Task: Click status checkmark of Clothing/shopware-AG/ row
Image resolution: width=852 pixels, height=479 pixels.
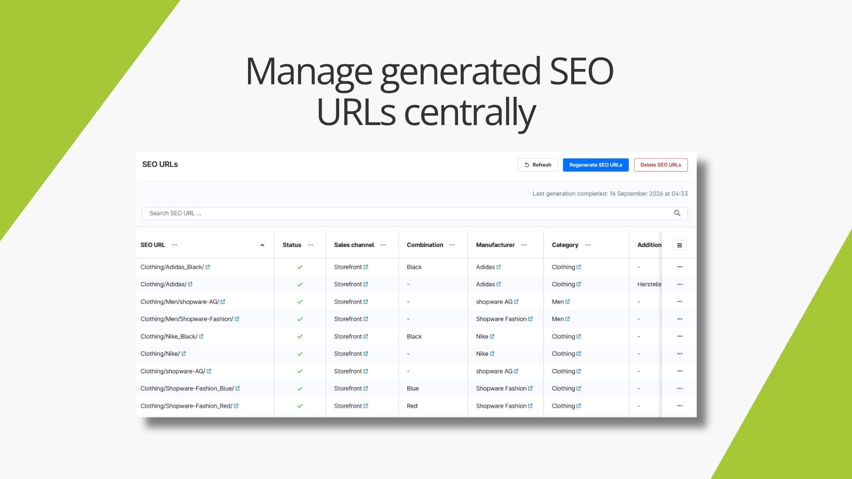Action: tap(300, 371)
